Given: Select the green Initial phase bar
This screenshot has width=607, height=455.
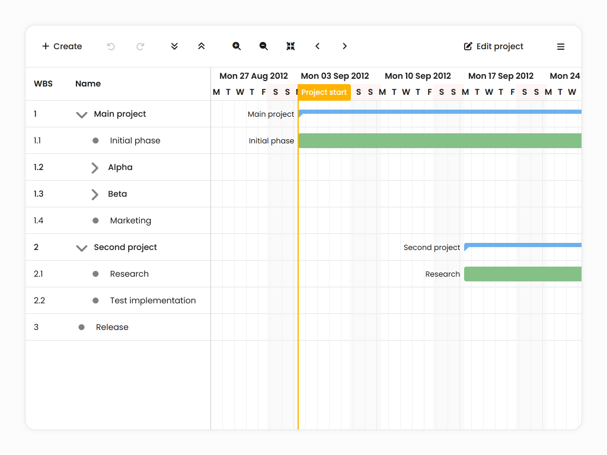Looking at the screenshot, I should pyautogui.click(x=439, y=140).
